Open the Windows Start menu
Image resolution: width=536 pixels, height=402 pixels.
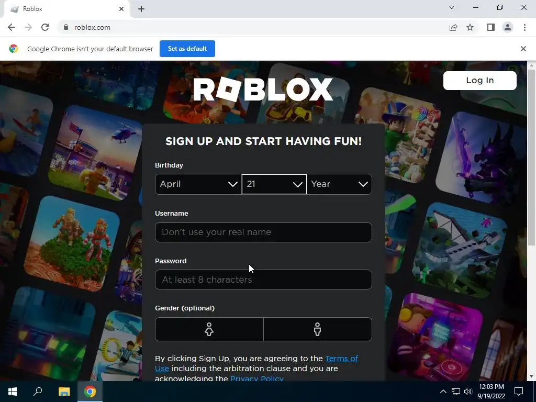[13, 392]
